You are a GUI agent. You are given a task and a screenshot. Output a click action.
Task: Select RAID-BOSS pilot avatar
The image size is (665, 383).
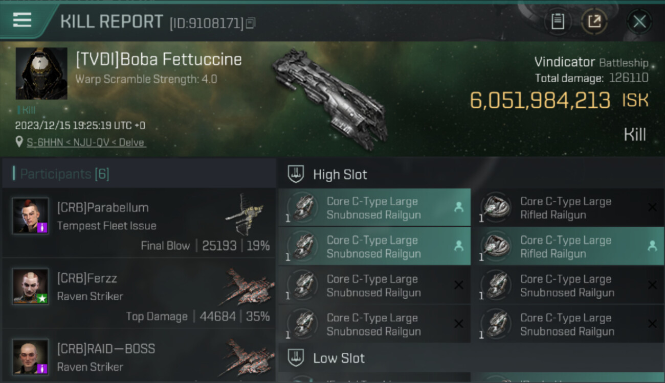tap(31, 356)
